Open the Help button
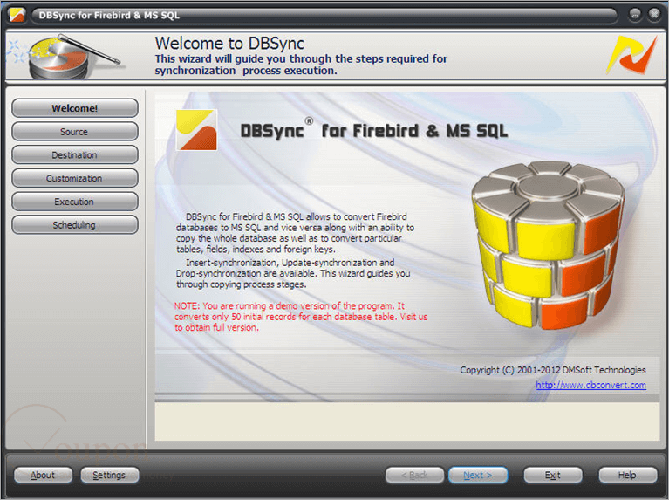 [628, 475]
